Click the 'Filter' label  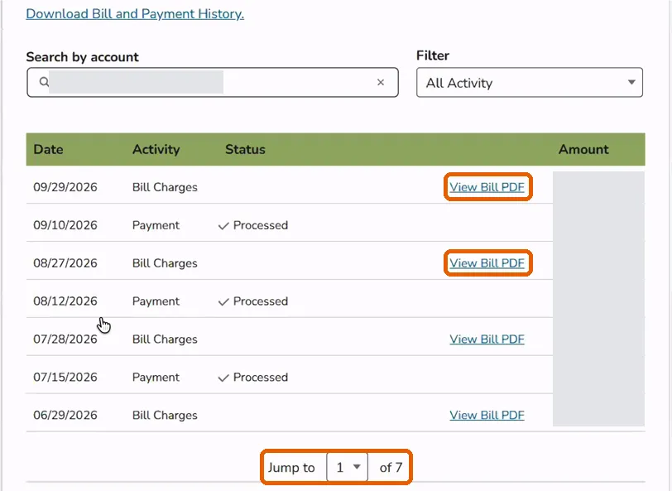pos(433,55)
